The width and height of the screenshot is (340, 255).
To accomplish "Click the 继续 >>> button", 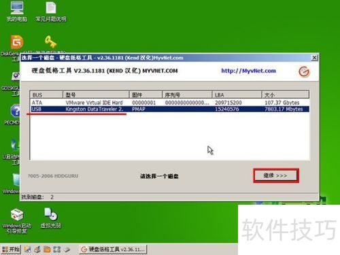I will tap(276, 175).
